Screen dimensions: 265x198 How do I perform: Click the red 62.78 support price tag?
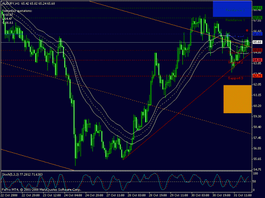(x=257, y=76)
